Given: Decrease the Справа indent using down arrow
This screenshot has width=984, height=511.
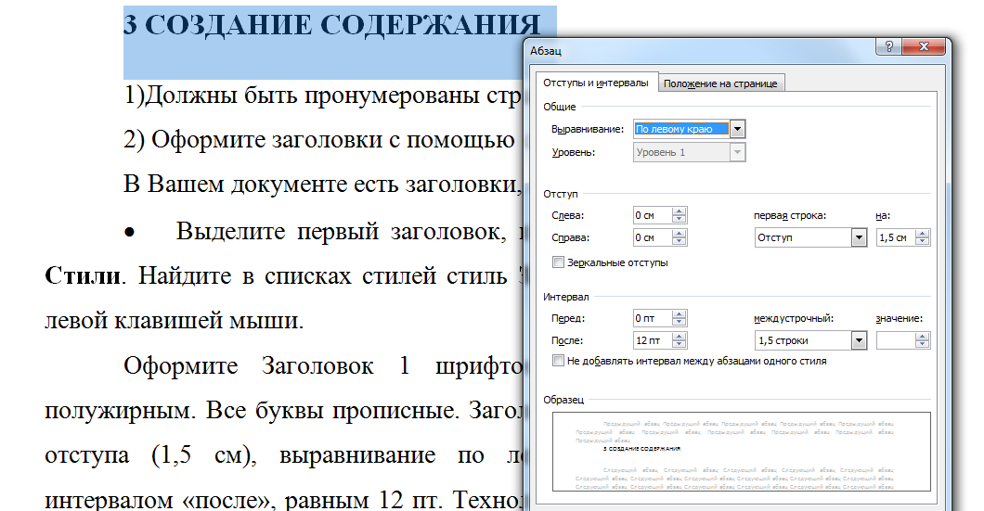Looking at the screenshot, I should pos(680,242).
